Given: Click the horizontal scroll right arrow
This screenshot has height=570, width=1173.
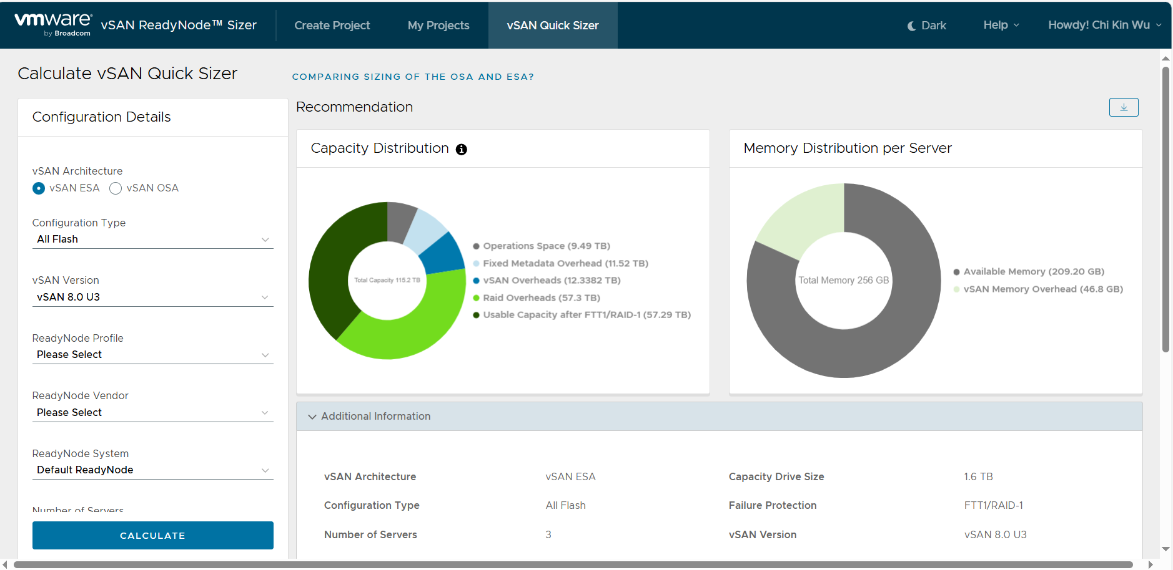Looking at the screenshot, I should tap(1151, 564).
